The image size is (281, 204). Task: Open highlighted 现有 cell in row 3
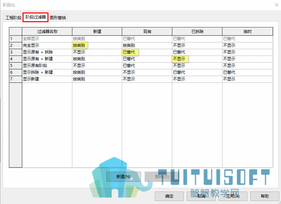click(x=147, y=52)
